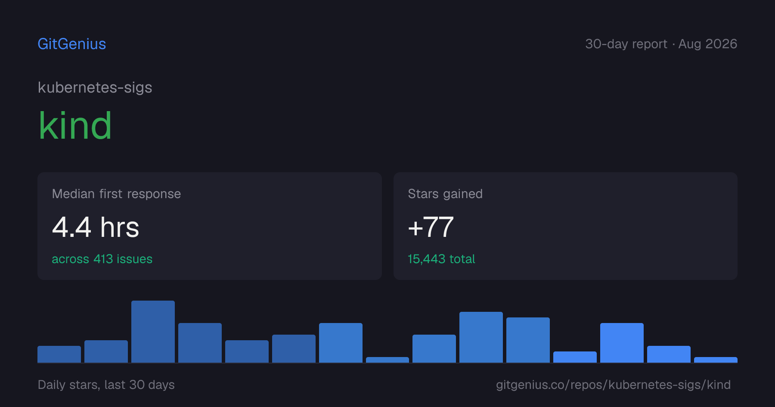The height and width of the screenshot is (407, 775).
Task: Click the "kubernetes-sigs" organization name
Action: [95, 87]
